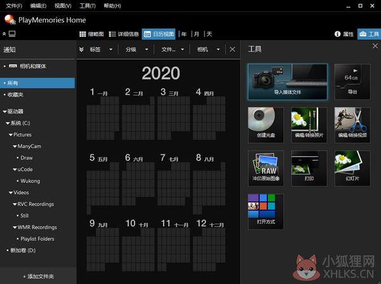Screen dimensions: 381x284
Task: Open the 标签 filter dropdown
Action: click(x=100, y=50)
